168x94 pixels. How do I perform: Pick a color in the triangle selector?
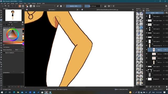click(13, 34)
